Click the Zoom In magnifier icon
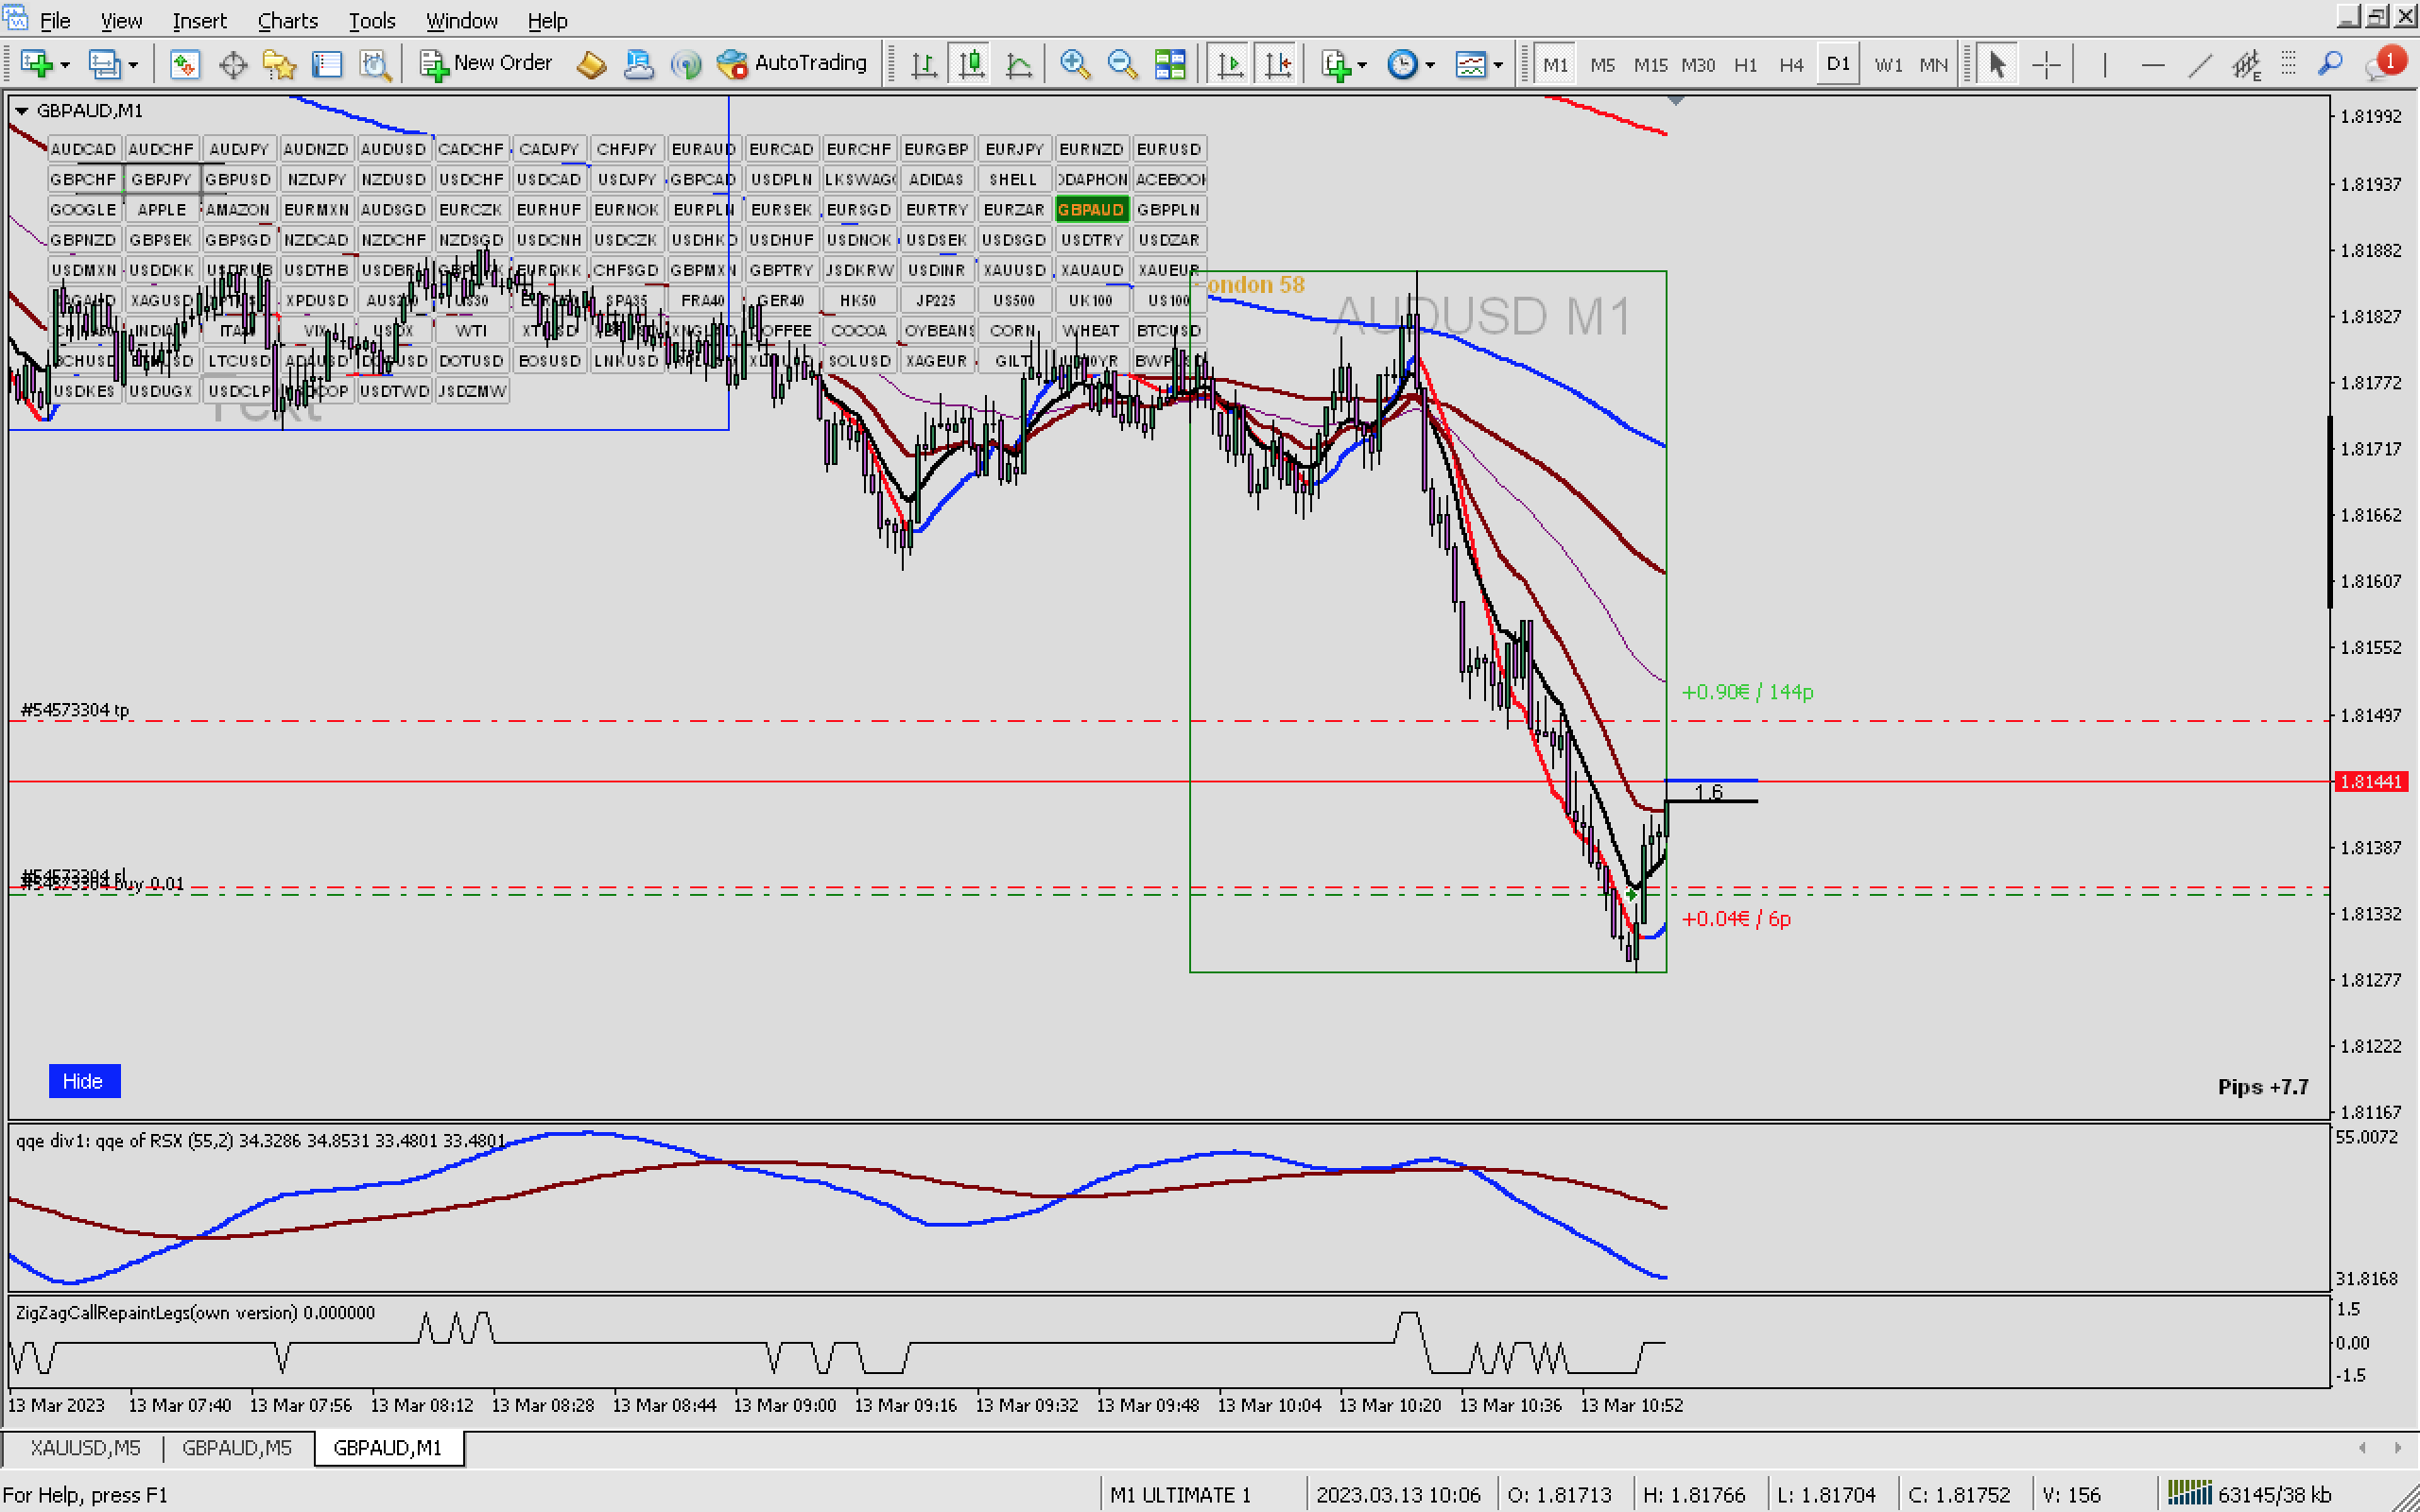The image size is (2420, 1512). point(1074,64)
